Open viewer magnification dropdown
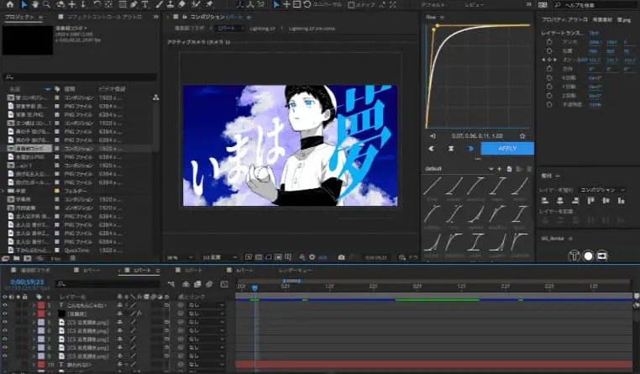 click(x=179, y=258)
